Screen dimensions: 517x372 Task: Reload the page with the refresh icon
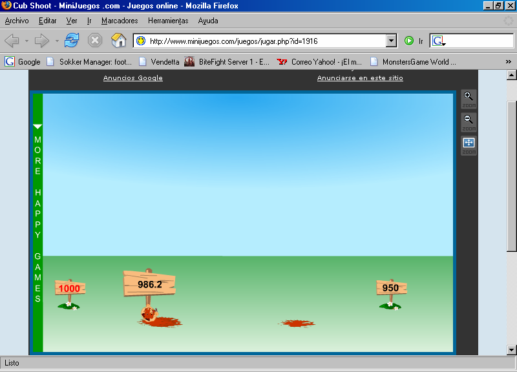[x=71, y=41]
